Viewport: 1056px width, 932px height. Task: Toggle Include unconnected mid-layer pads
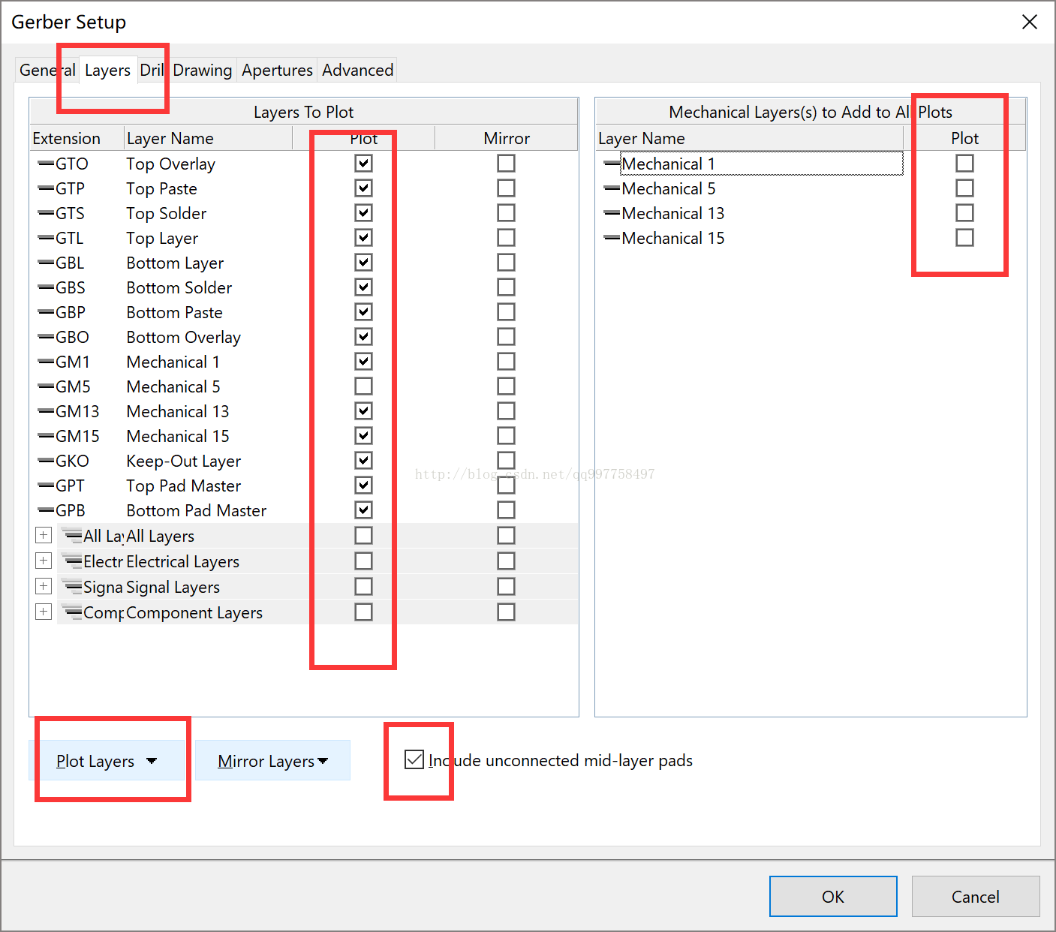pyautogui.click(x=414, y=759)
